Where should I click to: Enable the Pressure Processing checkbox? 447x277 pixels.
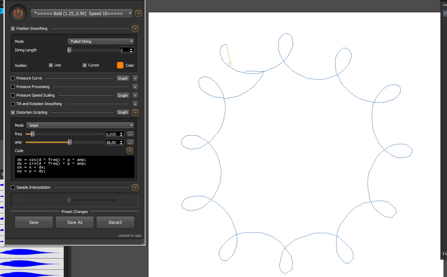(13, 87)
